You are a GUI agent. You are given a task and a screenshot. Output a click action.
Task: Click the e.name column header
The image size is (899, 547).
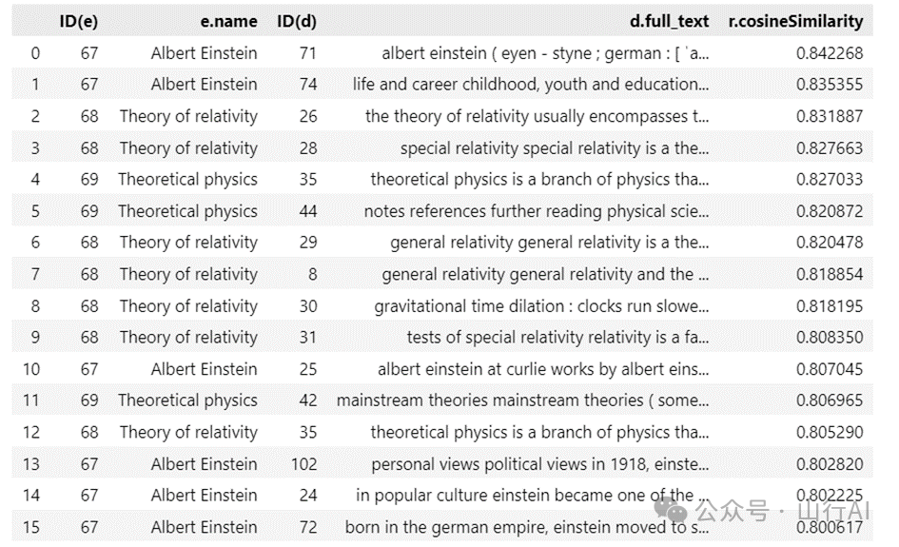pos(230,21)
